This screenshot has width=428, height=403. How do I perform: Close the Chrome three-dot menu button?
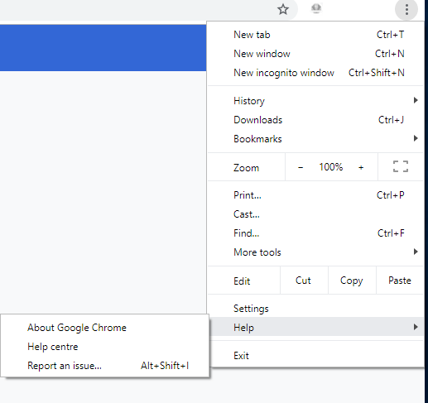click(406, 10)
